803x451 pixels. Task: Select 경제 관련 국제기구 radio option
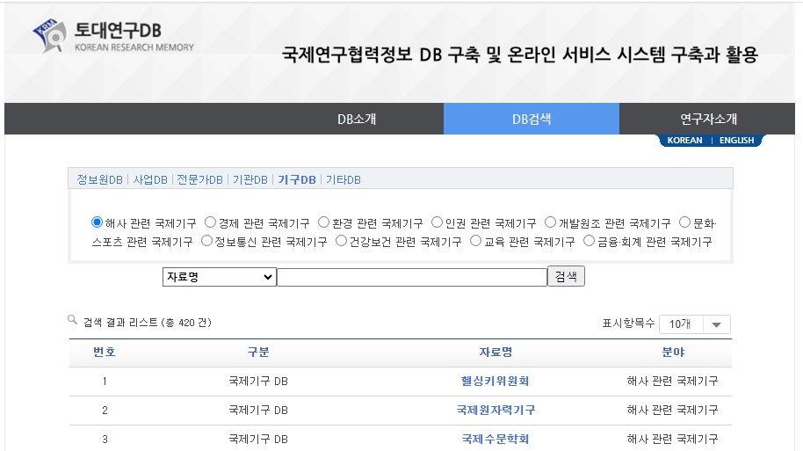coord(210,222)
